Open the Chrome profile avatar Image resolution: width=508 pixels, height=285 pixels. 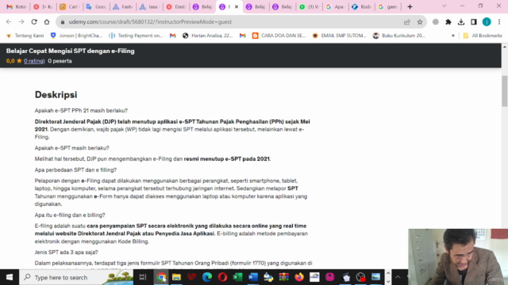[487, 22]
